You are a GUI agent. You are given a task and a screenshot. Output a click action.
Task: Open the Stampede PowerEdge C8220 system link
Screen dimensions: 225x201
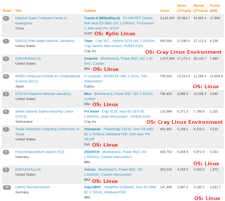[x=119, y=134]
